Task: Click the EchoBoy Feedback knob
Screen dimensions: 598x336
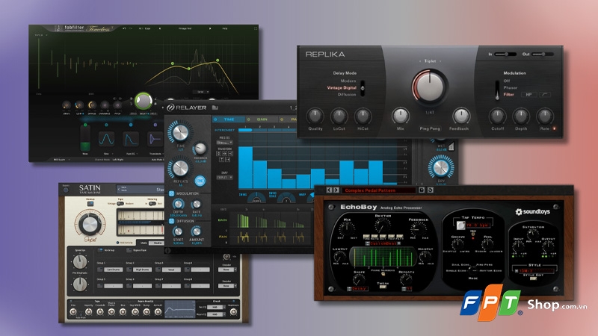Action: point(418,229)
